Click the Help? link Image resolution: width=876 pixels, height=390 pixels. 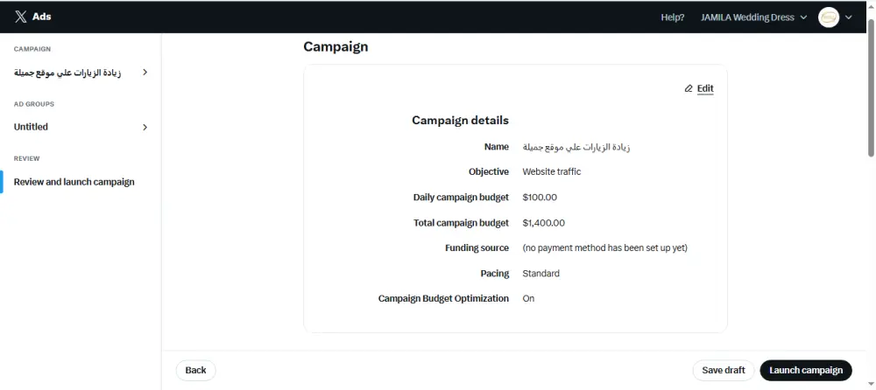673,17
